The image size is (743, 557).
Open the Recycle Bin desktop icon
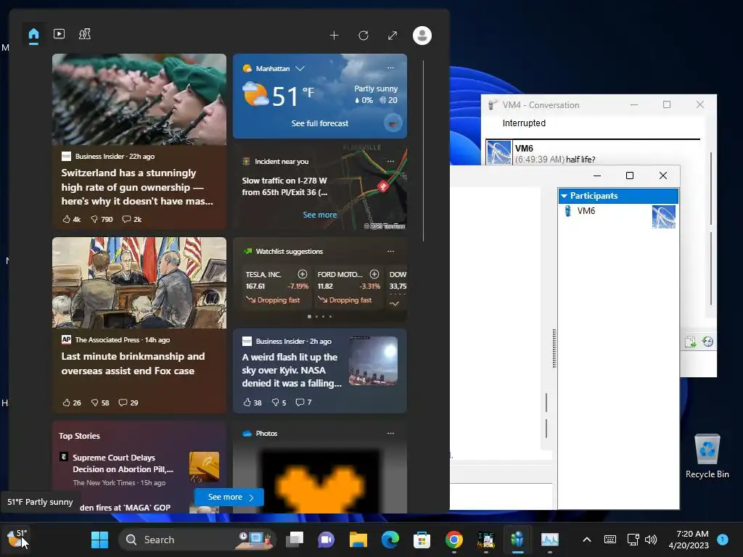[x=707, y=457]
